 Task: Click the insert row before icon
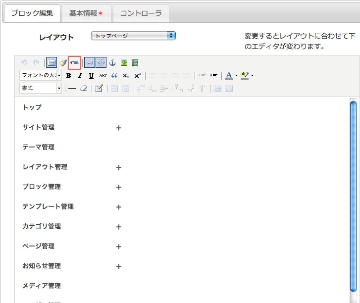[141, 88]
